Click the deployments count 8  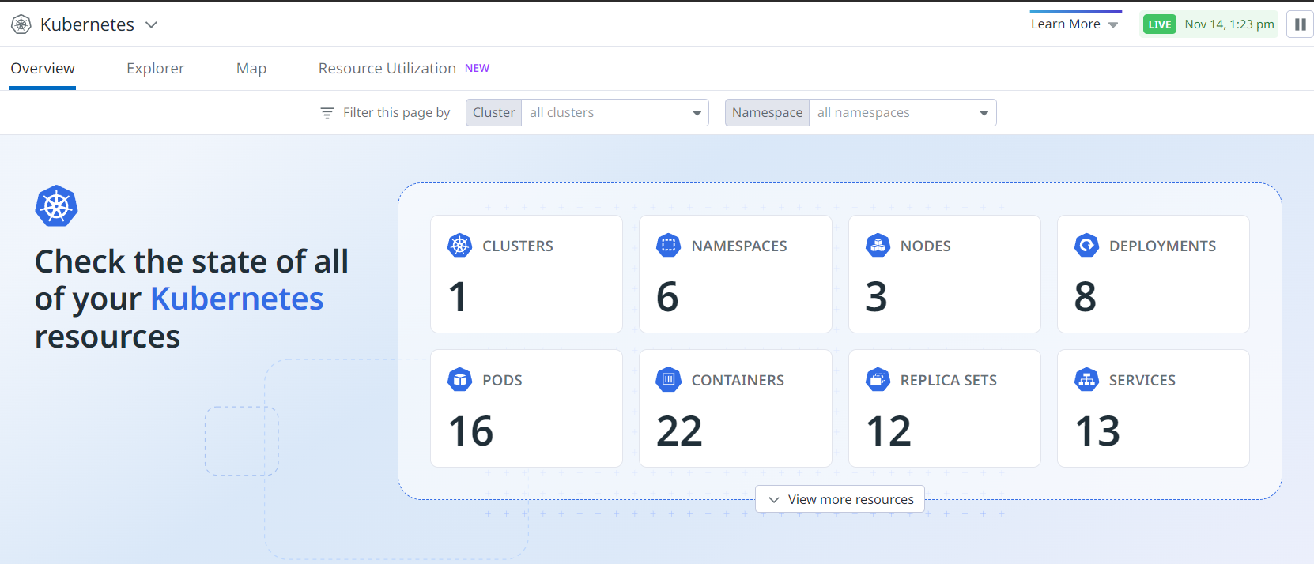coord(1086,297)
